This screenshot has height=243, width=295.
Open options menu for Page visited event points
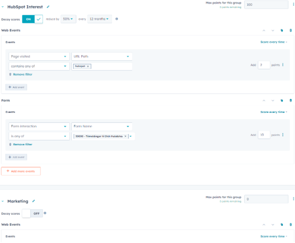click(x=283, y=65)
